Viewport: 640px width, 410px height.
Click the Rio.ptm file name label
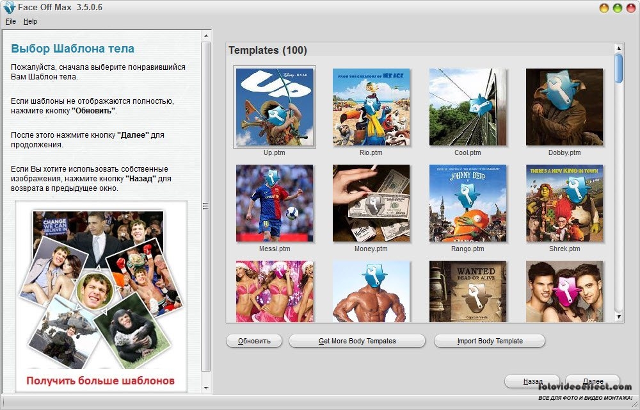point(371,152)
